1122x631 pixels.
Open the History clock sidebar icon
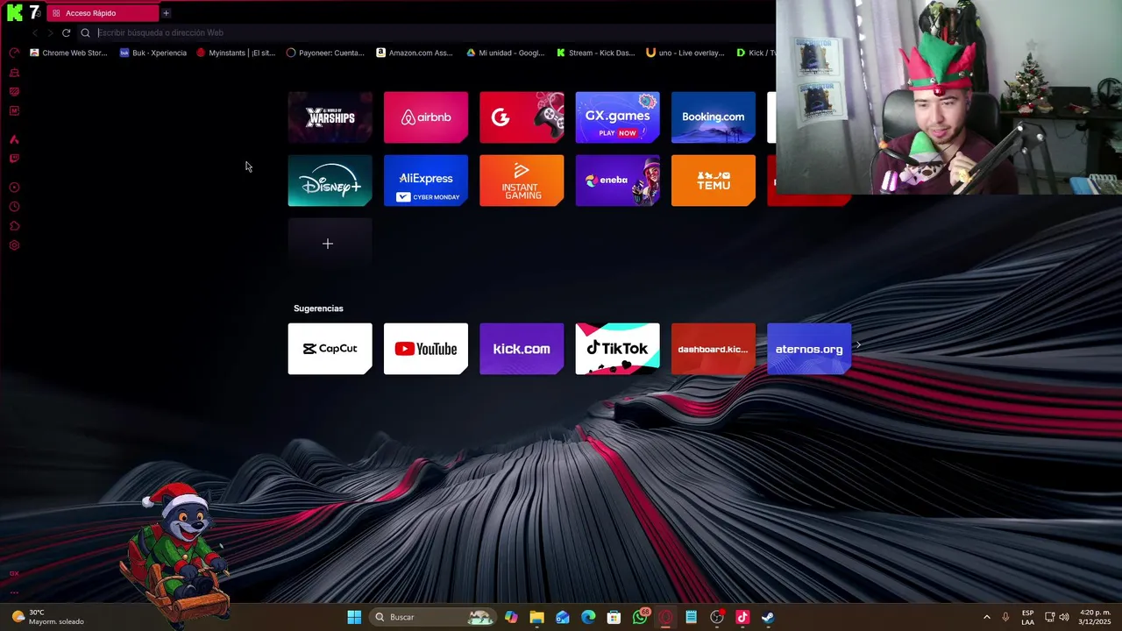14,207
